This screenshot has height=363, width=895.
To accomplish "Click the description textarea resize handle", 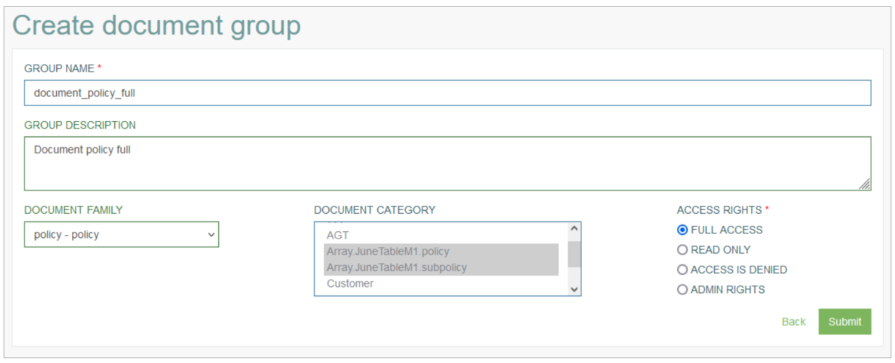I will [x=865, y=184].
